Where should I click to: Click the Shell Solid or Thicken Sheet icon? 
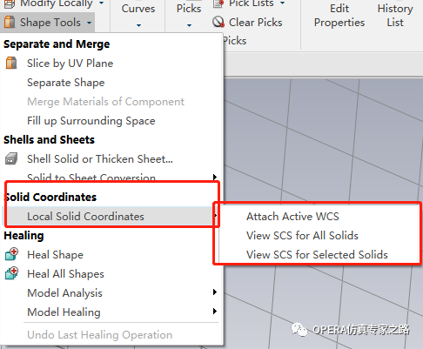(11, 158)
